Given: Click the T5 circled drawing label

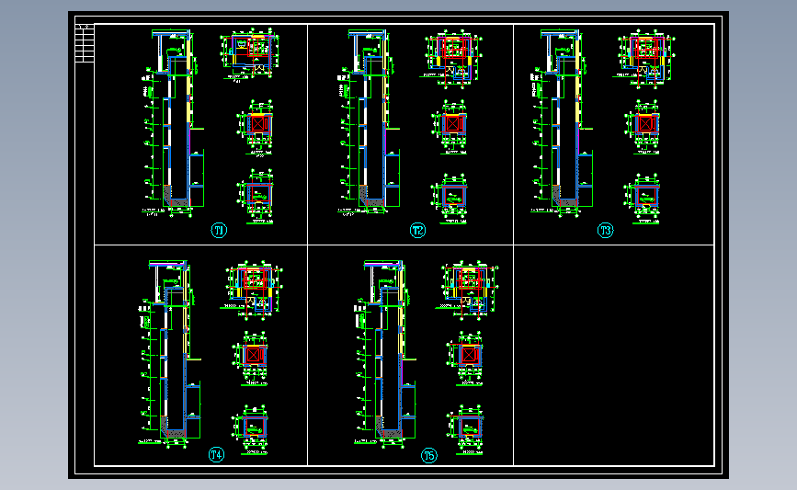Looking at the screenshot, I should 429,455.
